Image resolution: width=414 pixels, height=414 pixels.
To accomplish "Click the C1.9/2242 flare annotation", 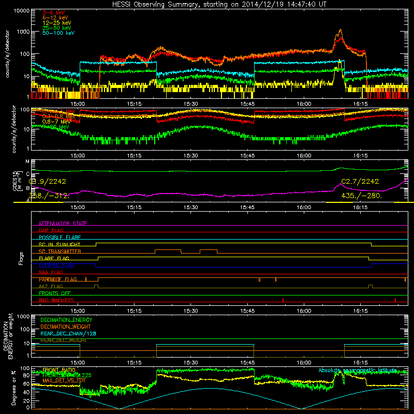I will (x=48, y=182).
